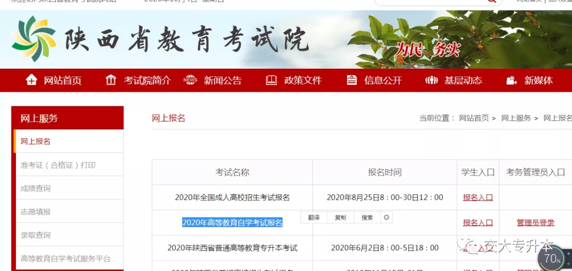The image size is (572, 271).
Task: Open 报名入口 for 高等教育自学考试报名
Action: click(478, 222)
